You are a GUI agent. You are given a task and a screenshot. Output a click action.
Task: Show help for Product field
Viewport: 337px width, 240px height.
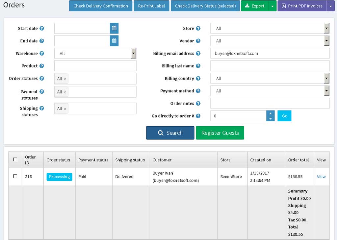click(x=42, y=66)
